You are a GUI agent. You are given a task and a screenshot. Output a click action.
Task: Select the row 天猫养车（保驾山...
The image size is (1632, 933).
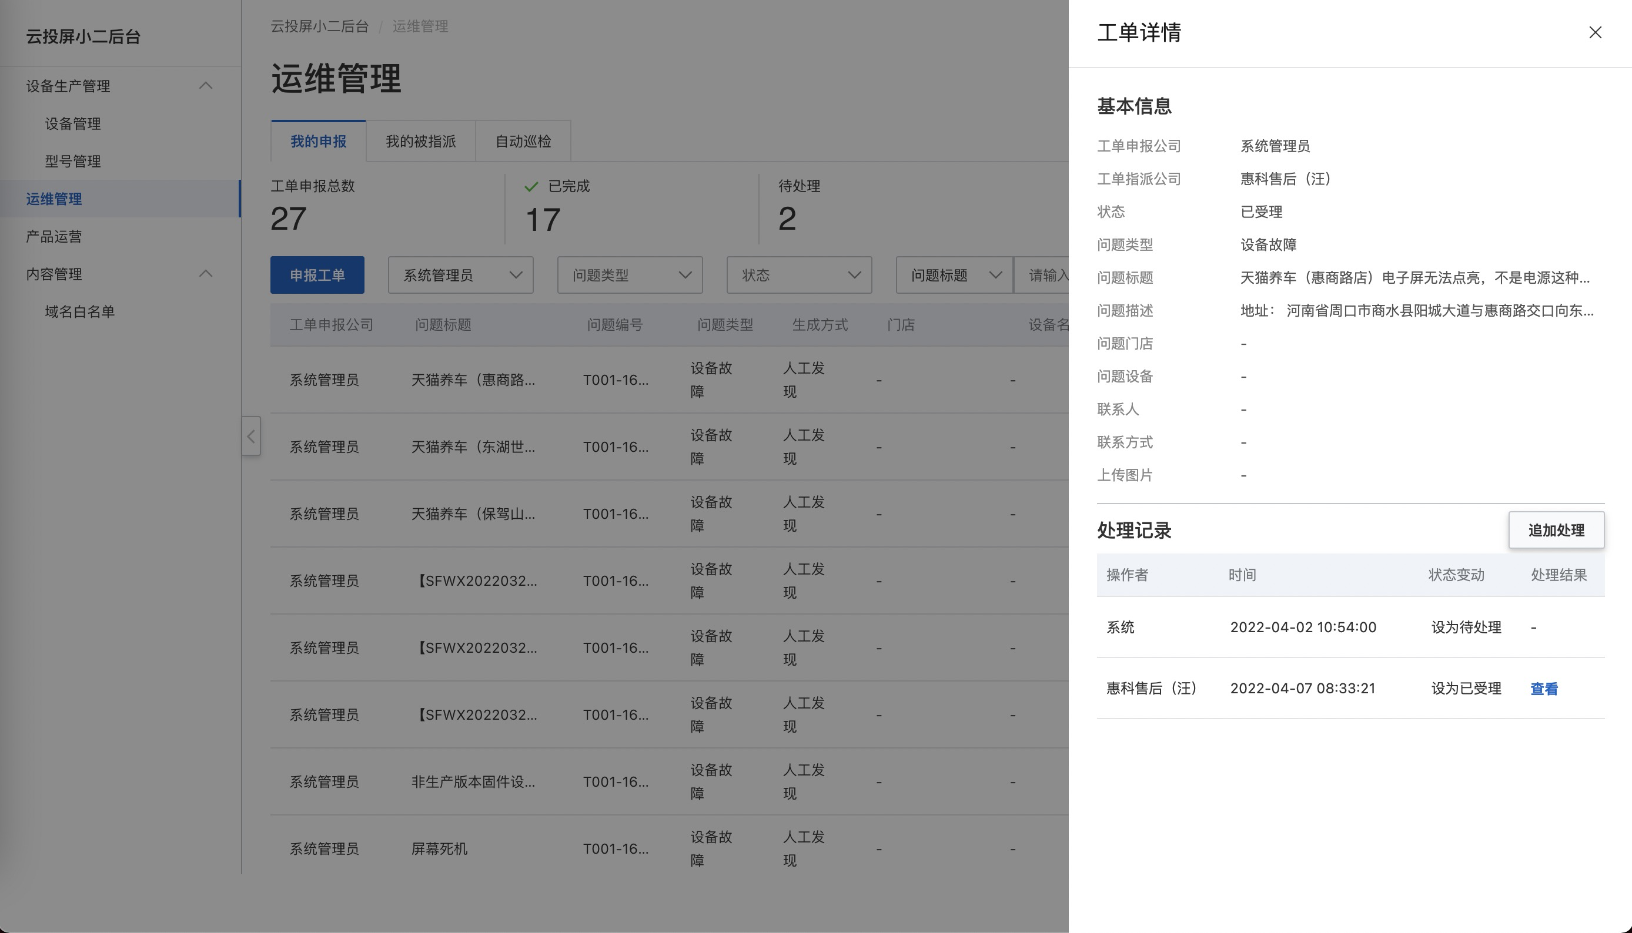tap(669, 514)
